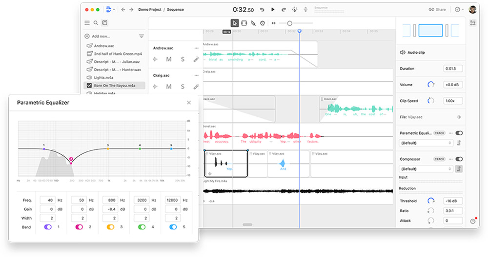Click the microphone record icon
The image size is (488, 257).
[306, 9]
